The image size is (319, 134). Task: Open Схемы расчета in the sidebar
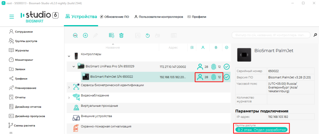pyautogui.click(x=22, y=126)
